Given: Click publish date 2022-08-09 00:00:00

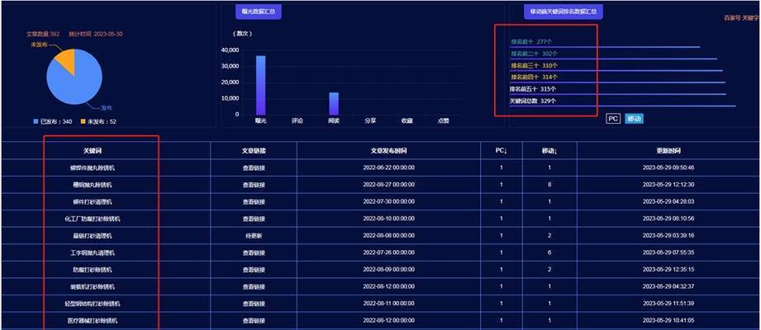Looking at the screenshot, I should coord(388,270).
